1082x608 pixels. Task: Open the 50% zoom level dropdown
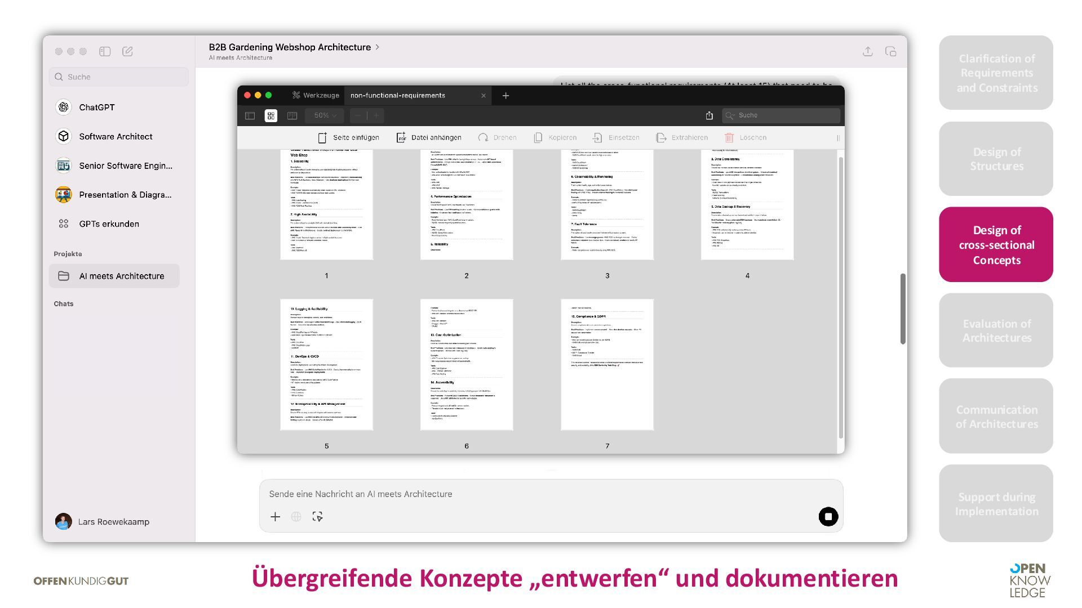pos(325,115)
